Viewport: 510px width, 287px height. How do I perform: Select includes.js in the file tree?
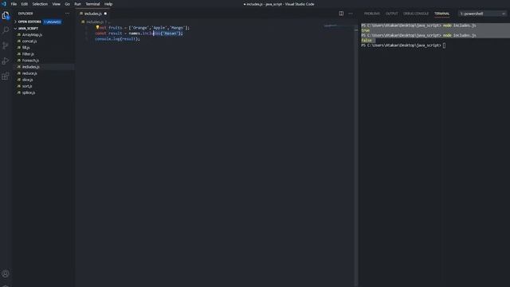click(31, 67)
